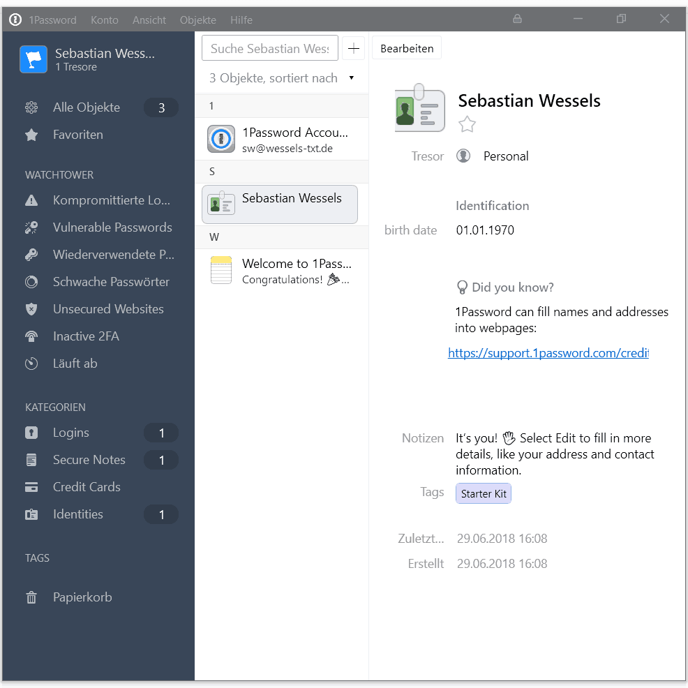Click the Alle Objekte count badge 3
Viewport: 688px width, 688px height.
[161, 107]
